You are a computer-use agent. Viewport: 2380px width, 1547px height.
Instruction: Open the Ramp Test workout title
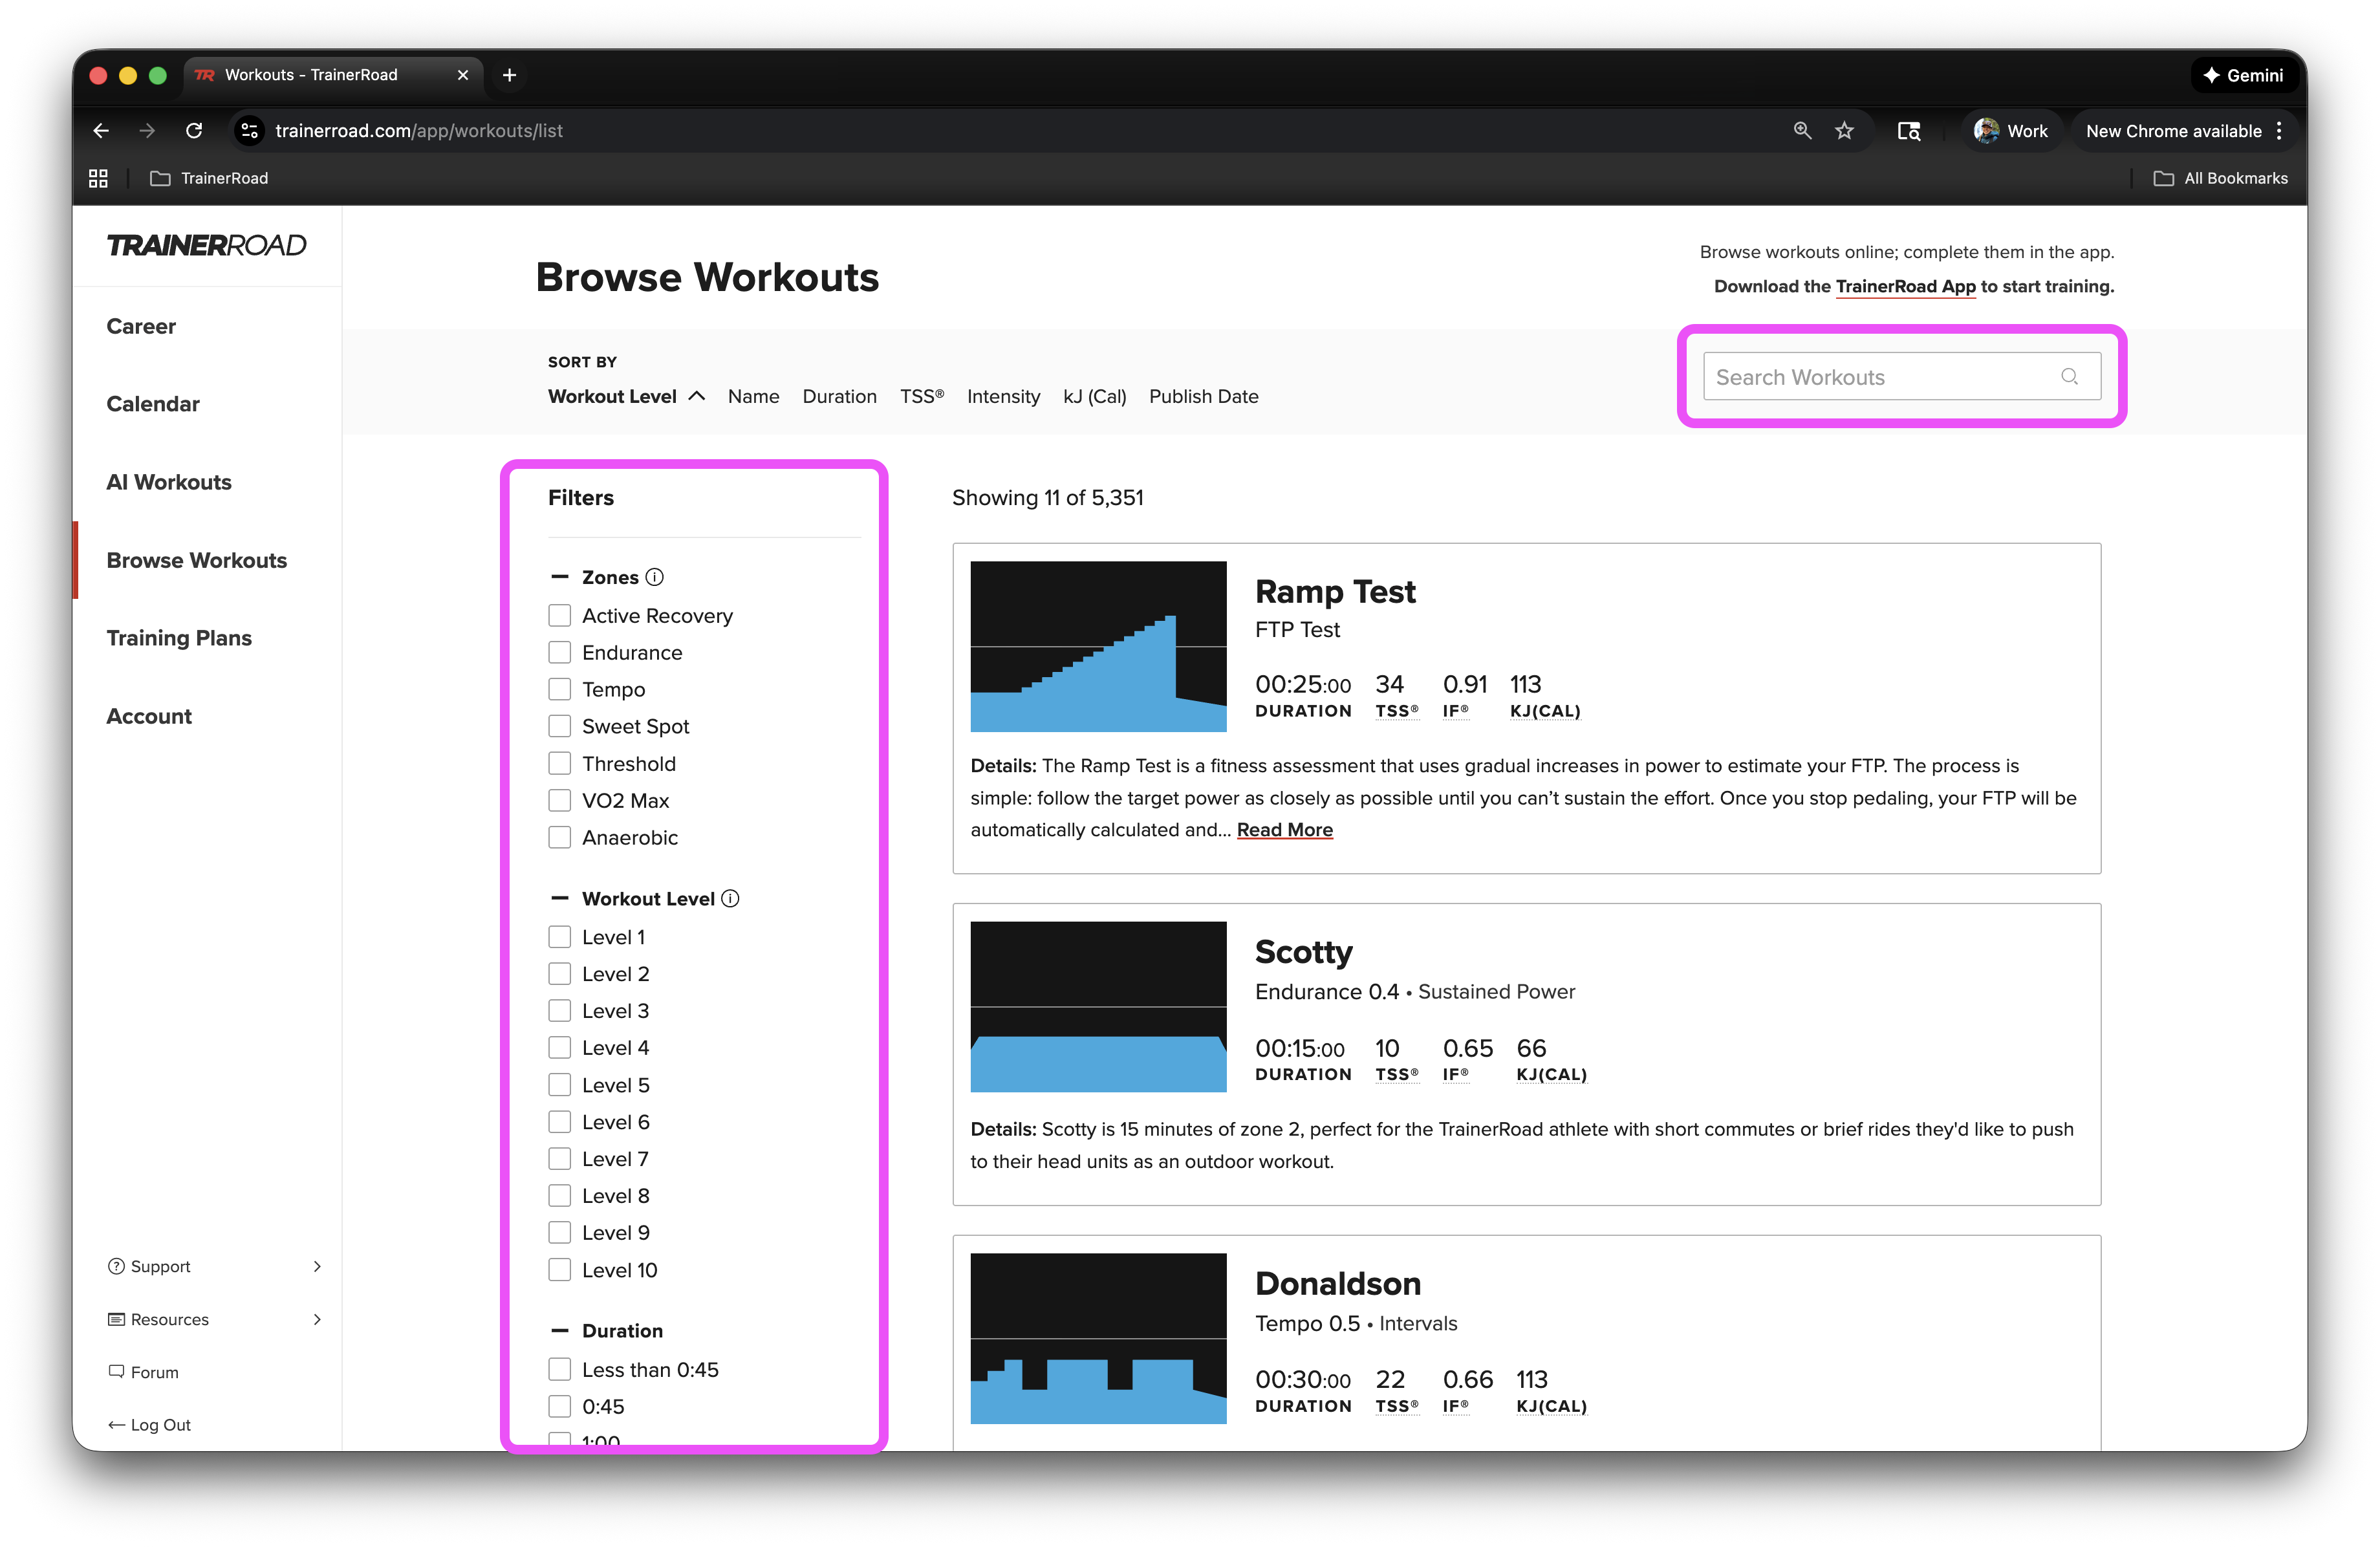(1335, 591)
